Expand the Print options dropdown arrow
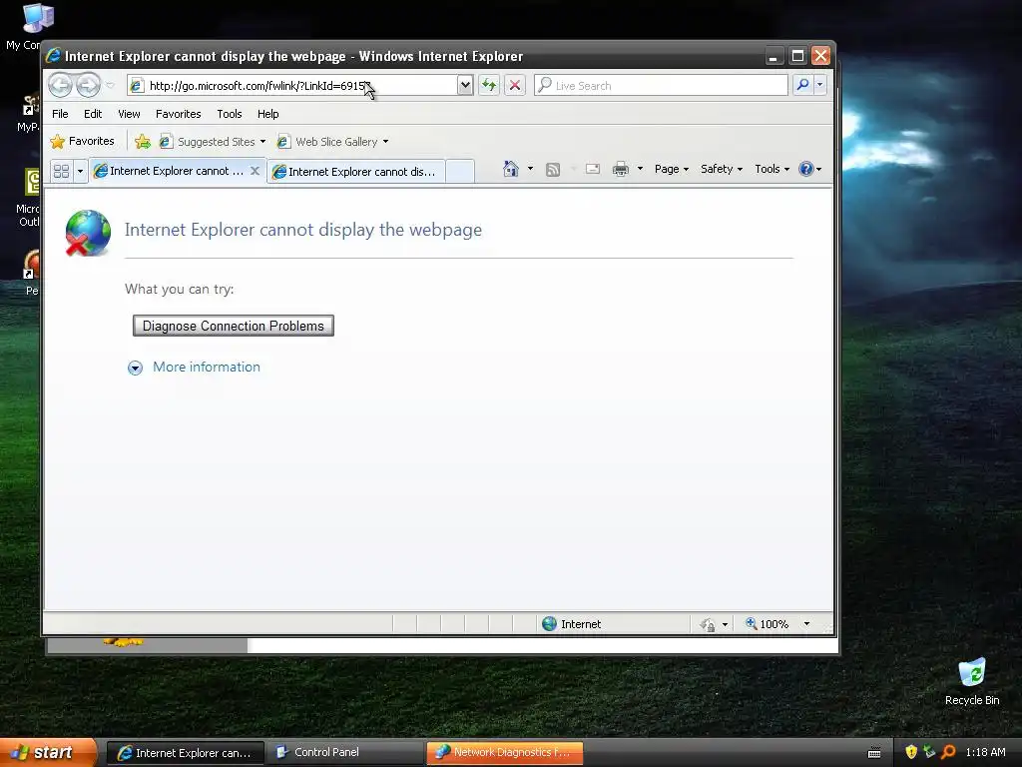 tap(640, 169)
